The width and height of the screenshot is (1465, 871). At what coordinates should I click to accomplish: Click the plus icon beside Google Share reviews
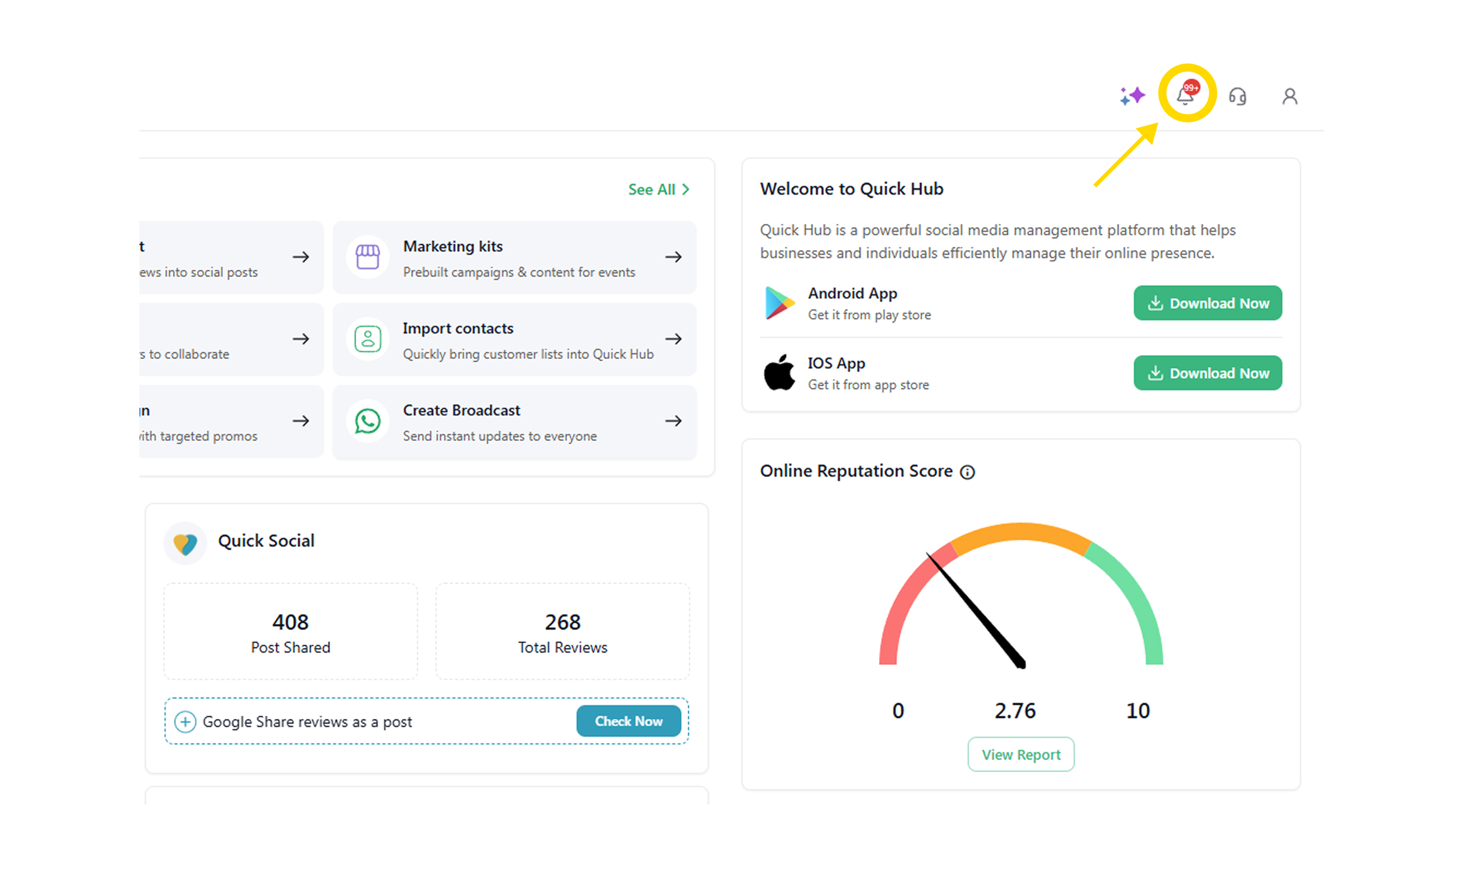coord(185,721)
